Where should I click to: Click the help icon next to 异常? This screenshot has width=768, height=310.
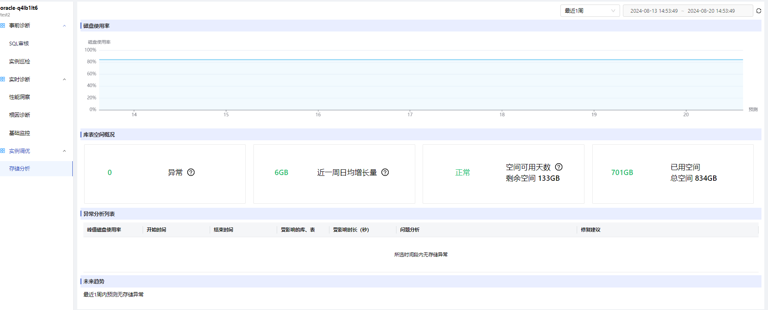tap(191, 172)
